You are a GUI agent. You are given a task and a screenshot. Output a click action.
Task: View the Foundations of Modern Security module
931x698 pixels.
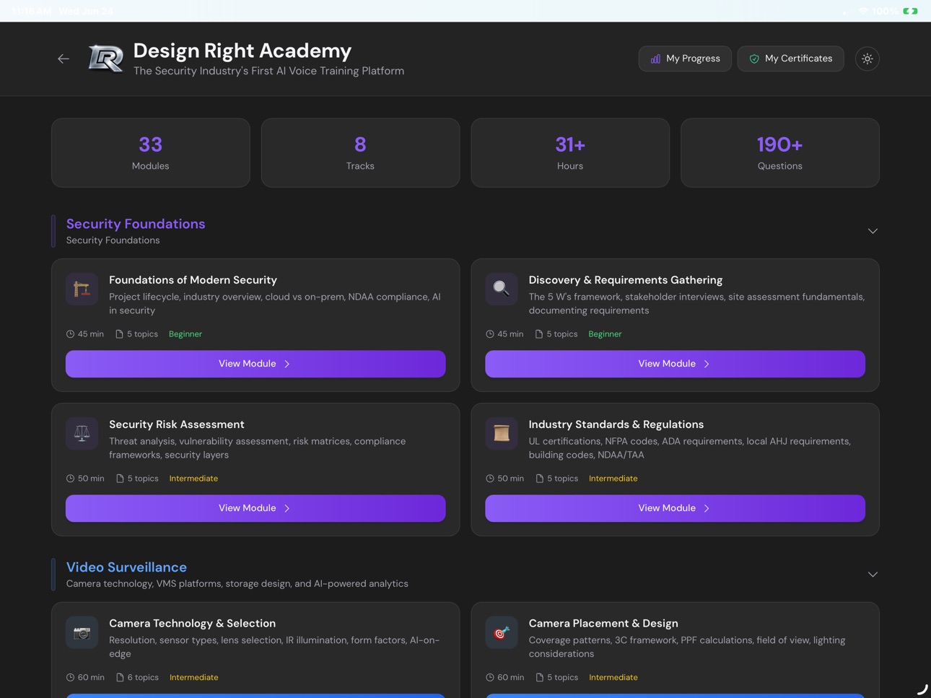click(x=255, y=364)
